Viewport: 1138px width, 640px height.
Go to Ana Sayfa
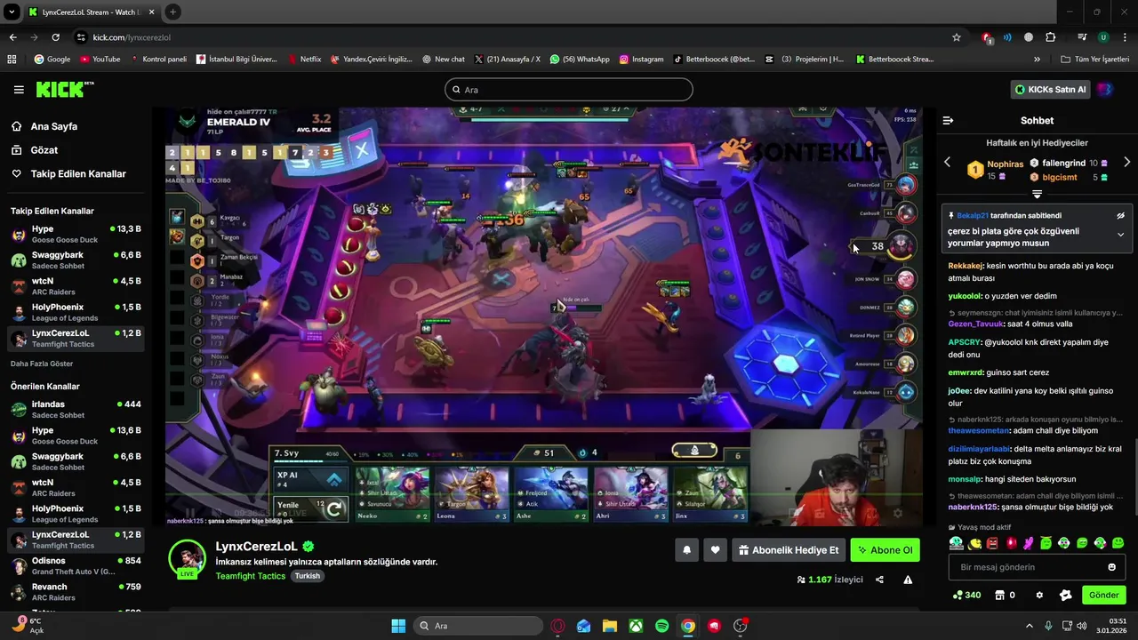pyautogui.click(x=54, y=126)
